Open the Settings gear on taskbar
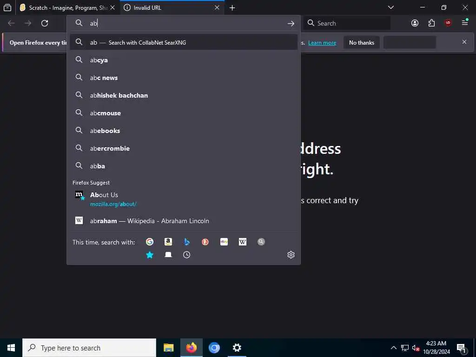The width and height of the screenshot is (476, 357). (x=237, y=348)
